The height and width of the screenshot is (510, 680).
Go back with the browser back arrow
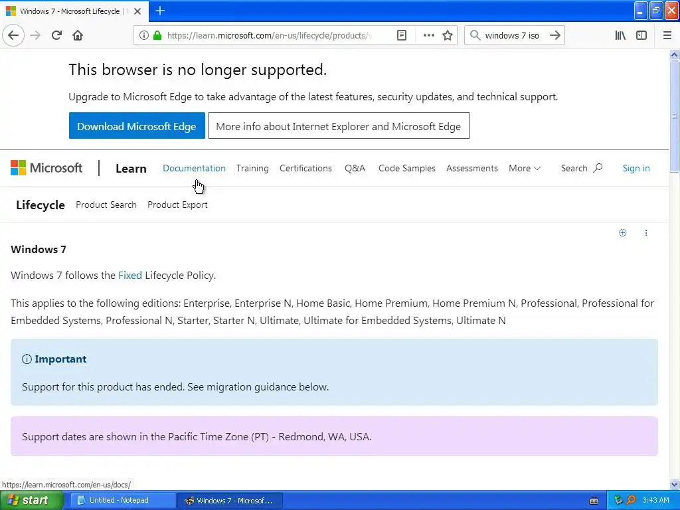pos(13,35)
